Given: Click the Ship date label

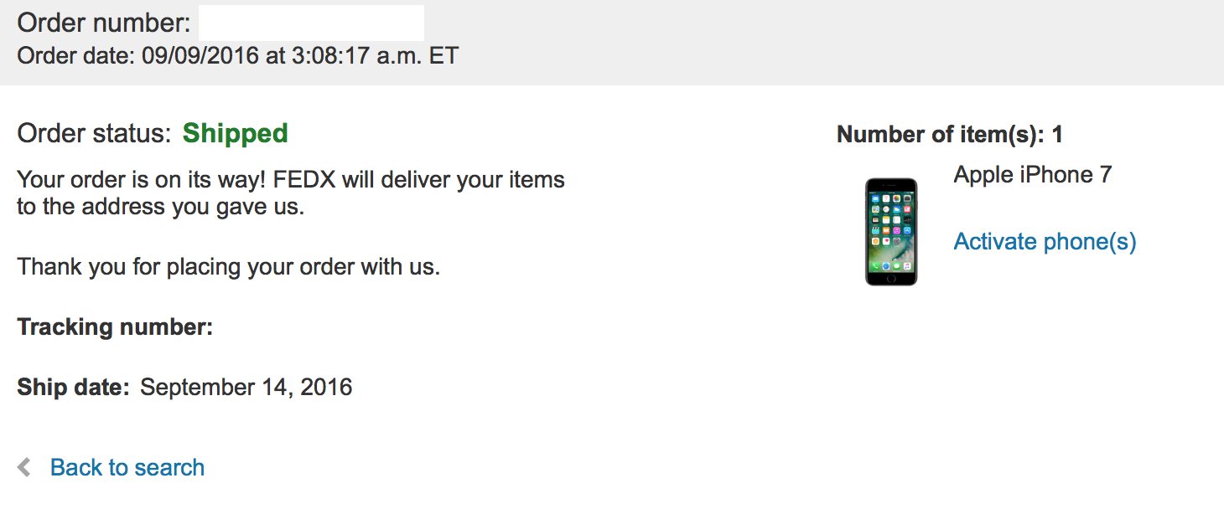Looking at the screenshot, I should click(73, 387).
